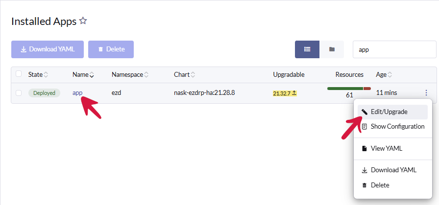Toggle the select-all checkbox in table header
The width and height of the screenshot is (439, 205).
[19, 74]
